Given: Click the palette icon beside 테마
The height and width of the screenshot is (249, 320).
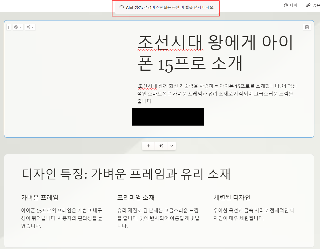Looking at the screenshot, I should tap(286, 5).
